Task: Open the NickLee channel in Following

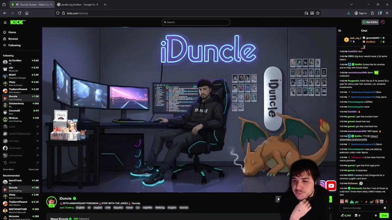Action: 21,119
